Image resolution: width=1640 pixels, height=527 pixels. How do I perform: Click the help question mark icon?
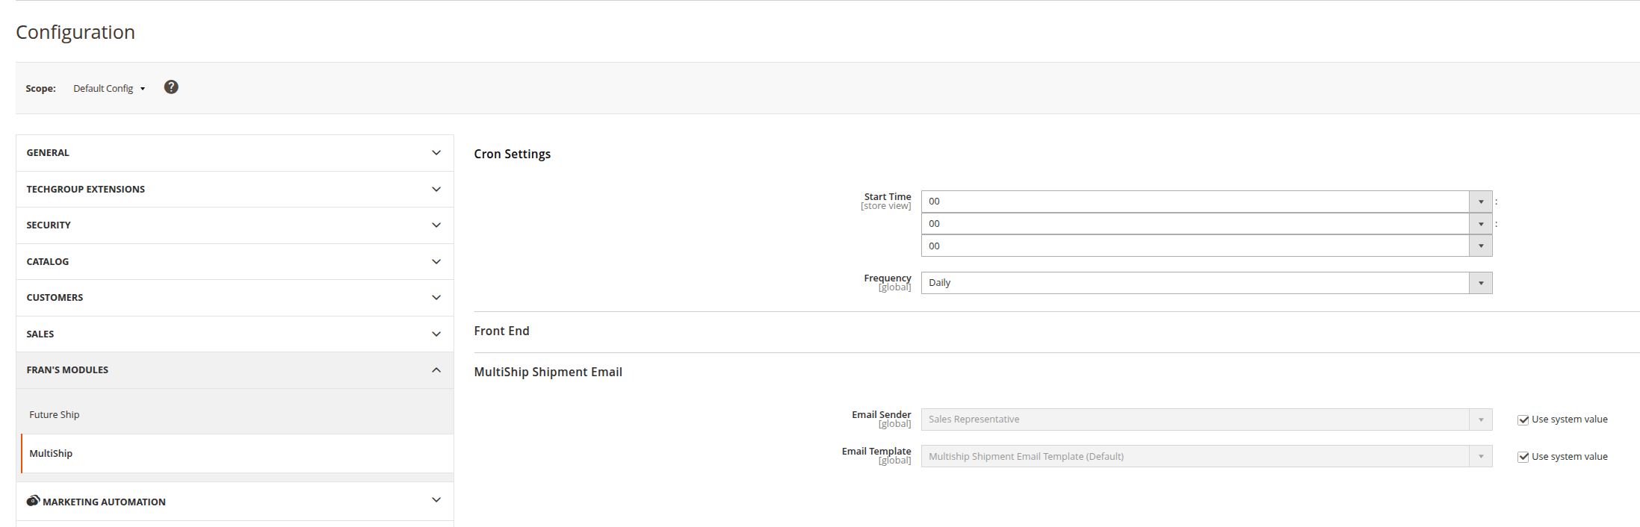pos(171,87)
